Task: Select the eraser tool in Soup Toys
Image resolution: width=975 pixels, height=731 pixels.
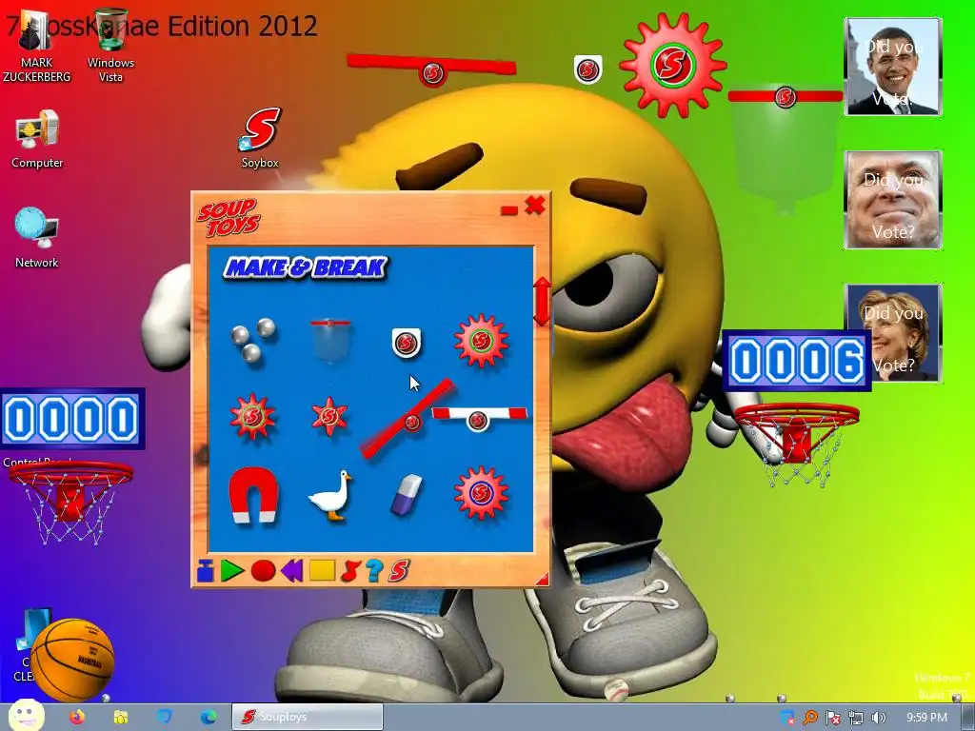Action: click(406, 495)
